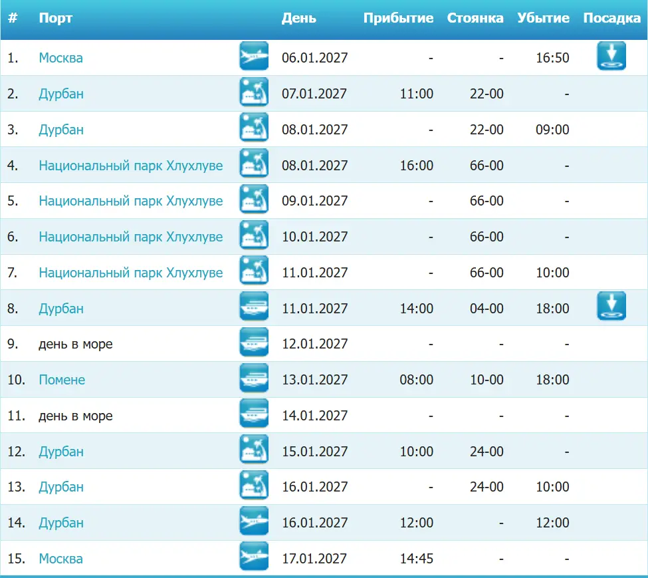Click the stay duration 04-00
This screenshot has width=648, height=578.
coord(486,309)
